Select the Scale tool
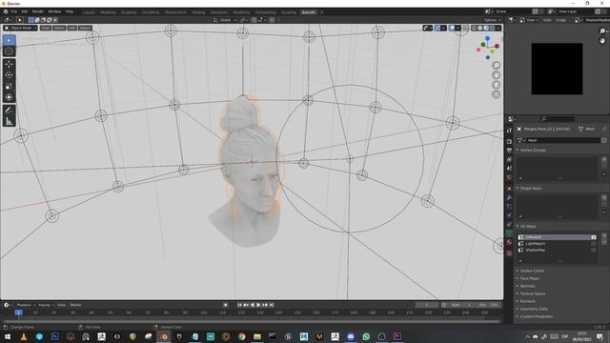 click(x=10, y=87)
